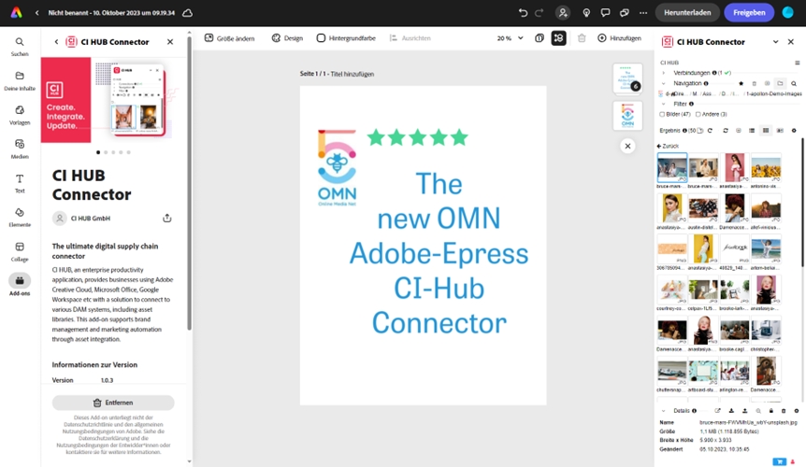Open the Add-ons sidebar section

(x=20, y=285)
